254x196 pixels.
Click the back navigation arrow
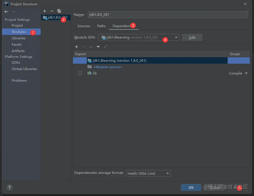pyautogui.click(x=6, y=12)
